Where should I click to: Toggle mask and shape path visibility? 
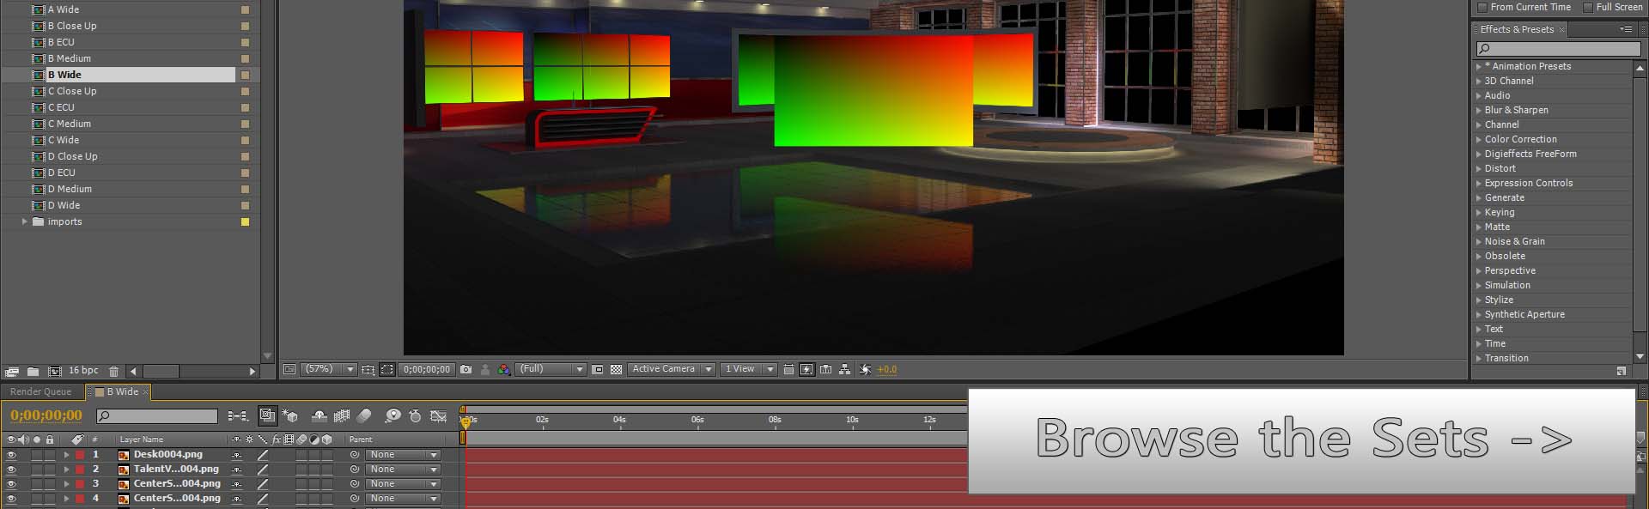[x=387, y=370]
